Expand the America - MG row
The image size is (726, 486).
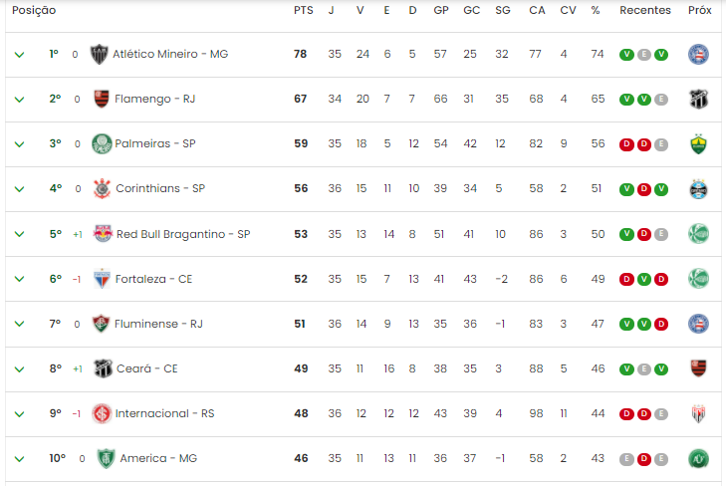pos(19,459)
